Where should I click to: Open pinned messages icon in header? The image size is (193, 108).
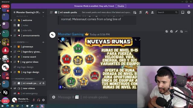147,12
